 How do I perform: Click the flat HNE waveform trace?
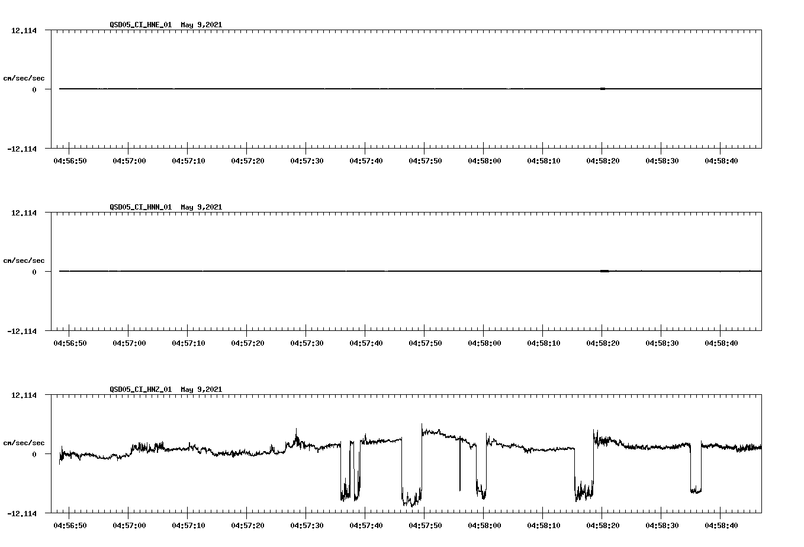(x=237, y=89)
